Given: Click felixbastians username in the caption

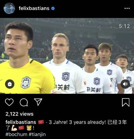Looking at the screenshot, I should coord(21,122).
